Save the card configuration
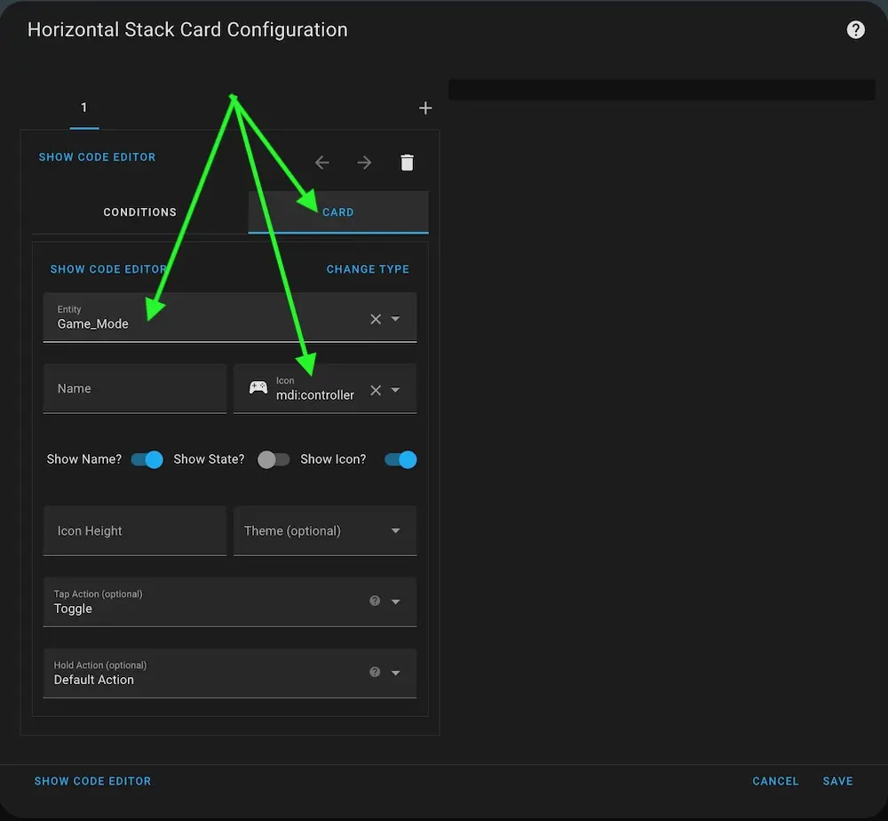Screen dimensions: 888x821 837,781
